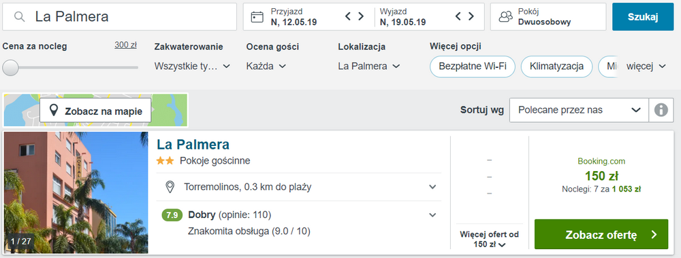Go to previous arrival date arrow
The width and height of the screenshot is (681, 258).
(x=348, y=16)
